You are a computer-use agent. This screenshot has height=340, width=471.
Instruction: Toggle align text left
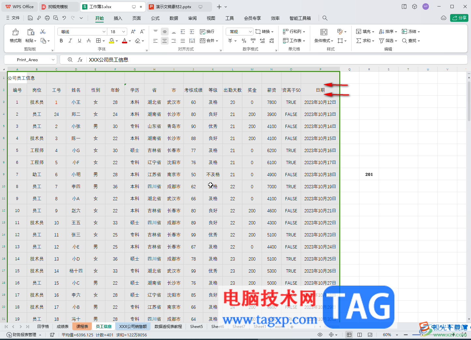point(156,41)
